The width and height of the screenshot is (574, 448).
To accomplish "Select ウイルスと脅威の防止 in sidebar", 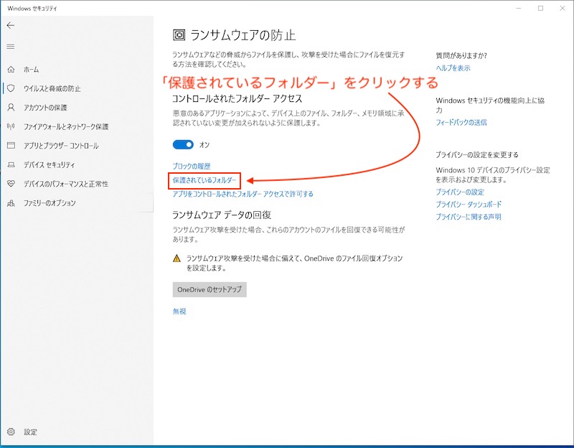I will [52, 88].
